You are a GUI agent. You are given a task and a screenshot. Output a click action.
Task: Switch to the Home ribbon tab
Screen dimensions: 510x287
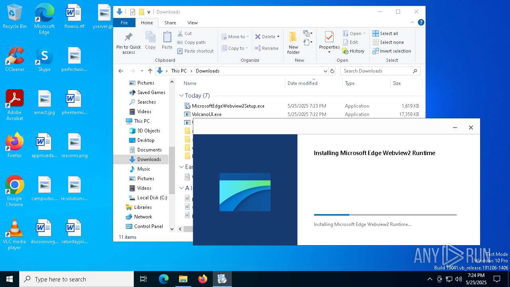pyautogui.click(x=147, y=23)
